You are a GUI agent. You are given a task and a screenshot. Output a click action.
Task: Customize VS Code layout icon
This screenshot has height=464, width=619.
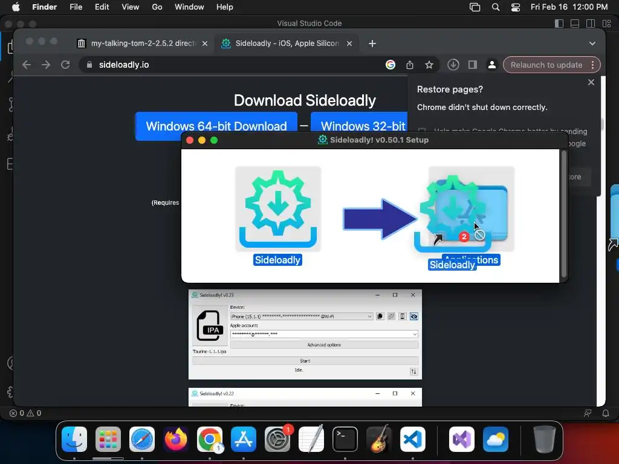pos(606,24)
